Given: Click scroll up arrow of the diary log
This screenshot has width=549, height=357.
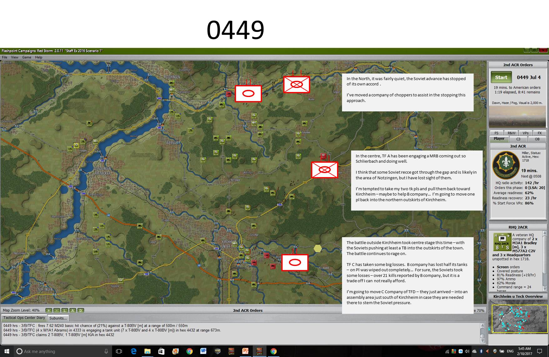Looking at the screenshot, I should 482,326.
